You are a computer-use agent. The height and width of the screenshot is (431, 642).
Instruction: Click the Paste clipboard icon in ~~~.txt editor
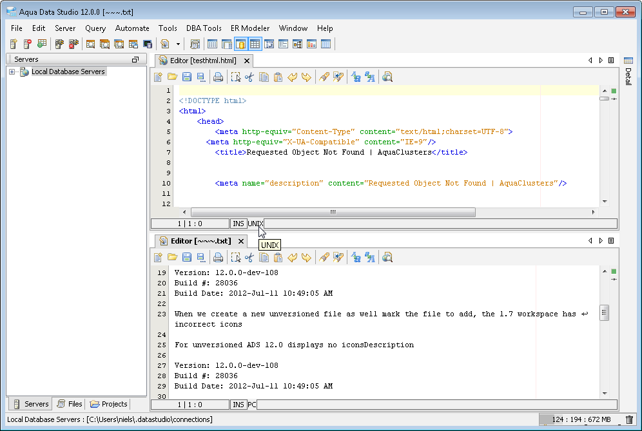pos(278,258)
